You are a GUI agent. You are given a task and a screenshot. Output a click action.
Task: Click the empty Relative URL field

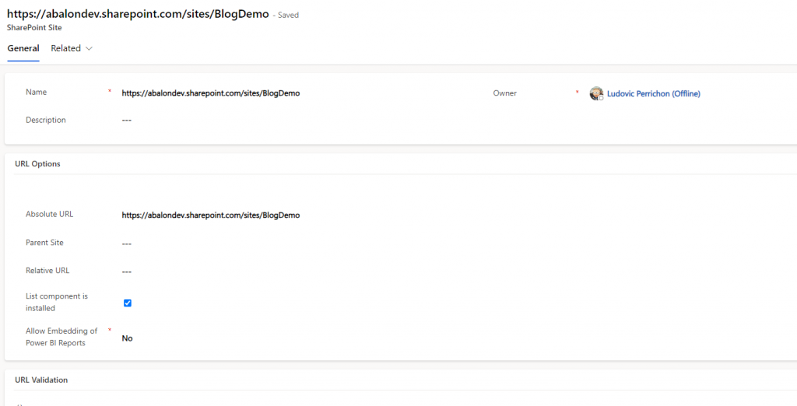point(127,272)
